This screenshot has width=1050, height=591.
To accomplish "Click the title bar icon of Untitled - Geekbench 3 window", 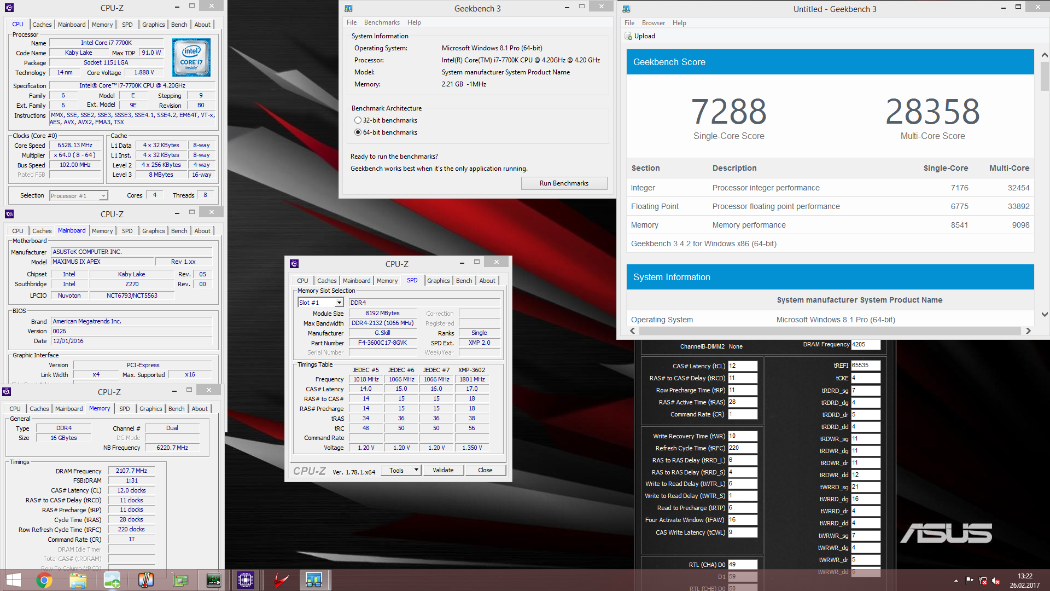I will [626, 9].
